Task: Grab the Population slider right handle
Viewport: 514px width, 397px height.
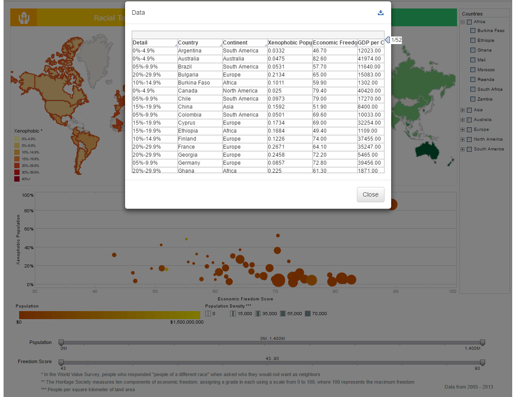Action: pos(482,342)
